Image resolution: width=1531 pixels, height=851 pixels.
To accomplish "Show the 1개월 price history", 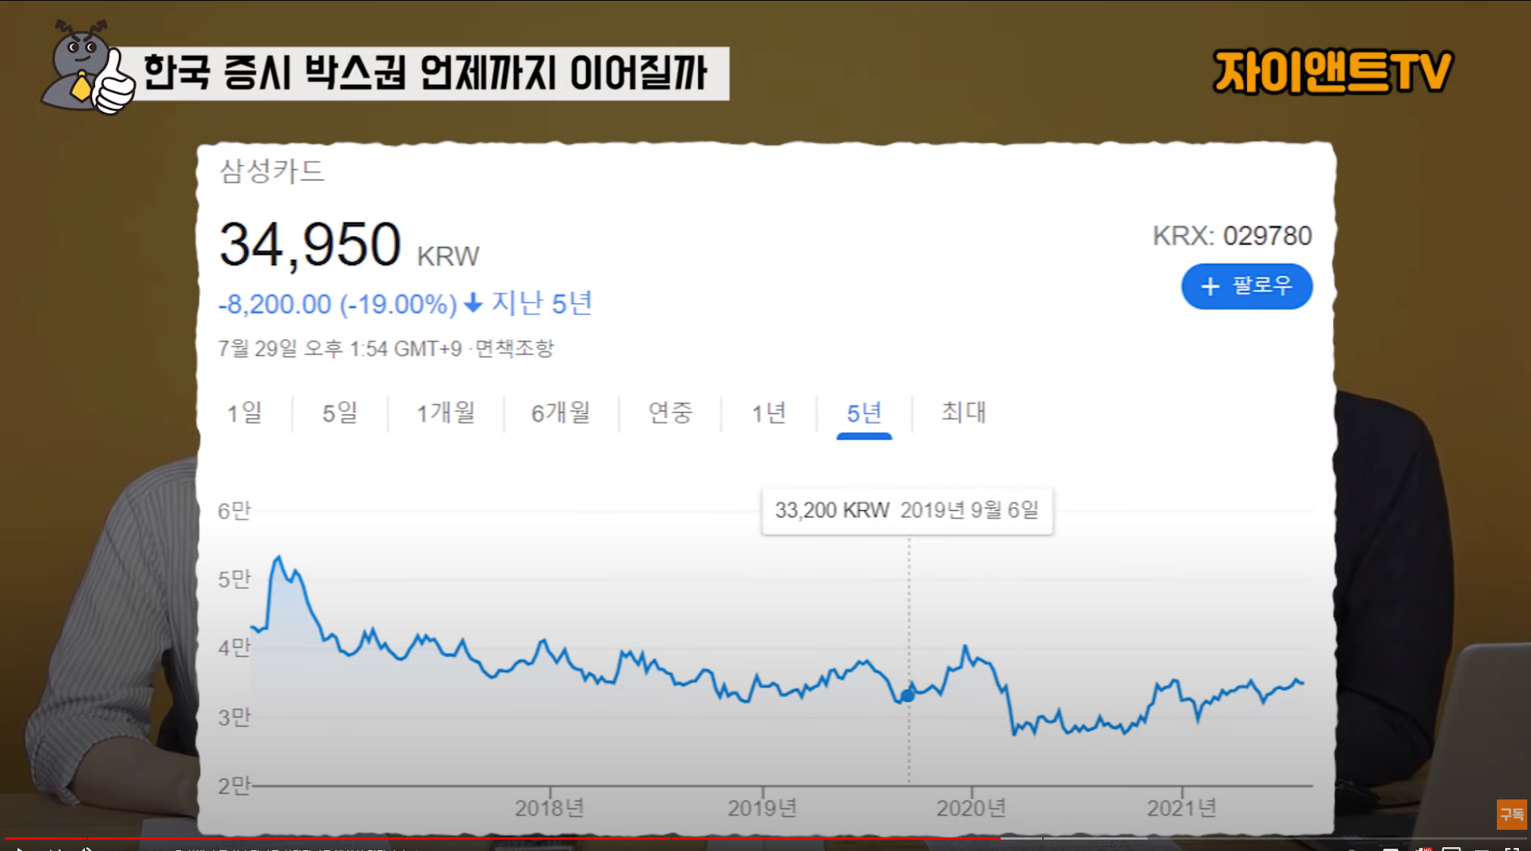I will pos(446,413).
